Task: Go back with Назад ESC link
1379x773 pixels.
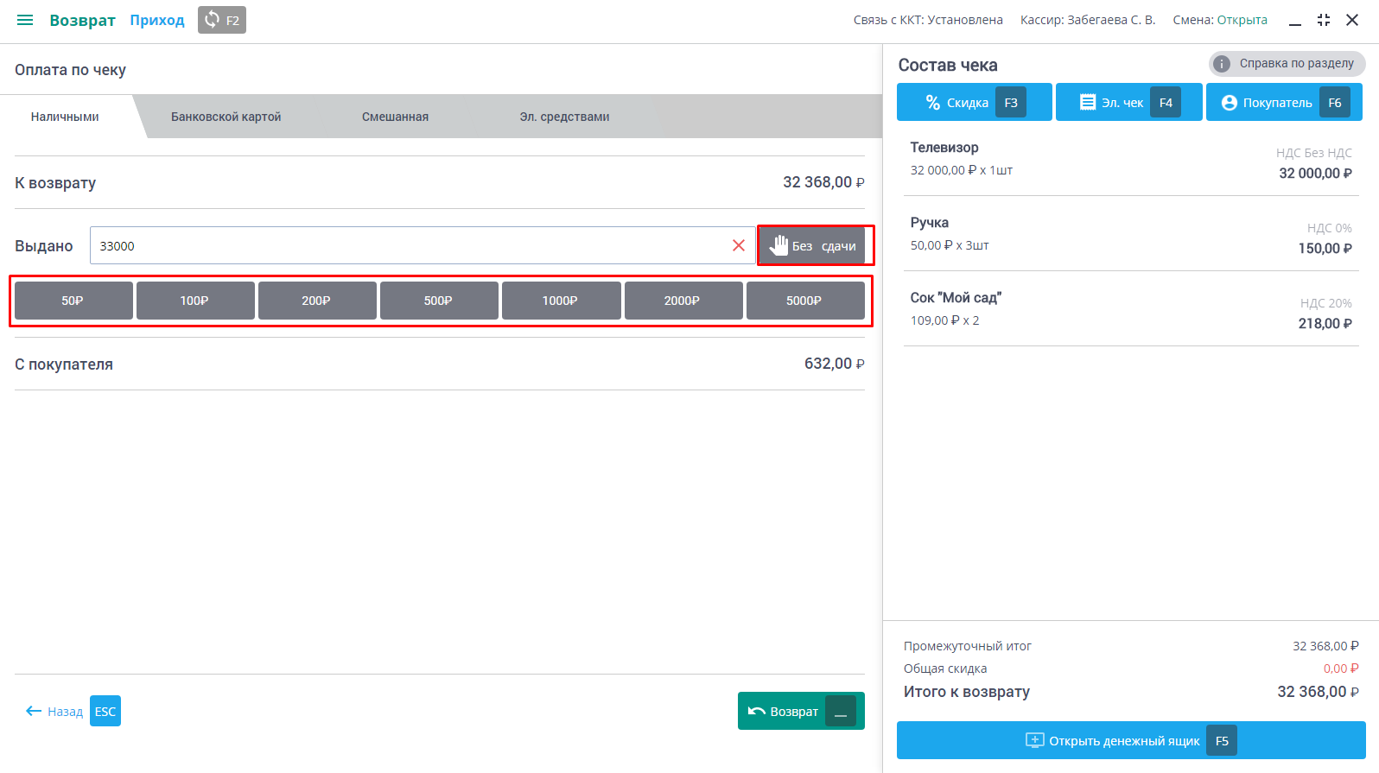Action: (73, 711)
